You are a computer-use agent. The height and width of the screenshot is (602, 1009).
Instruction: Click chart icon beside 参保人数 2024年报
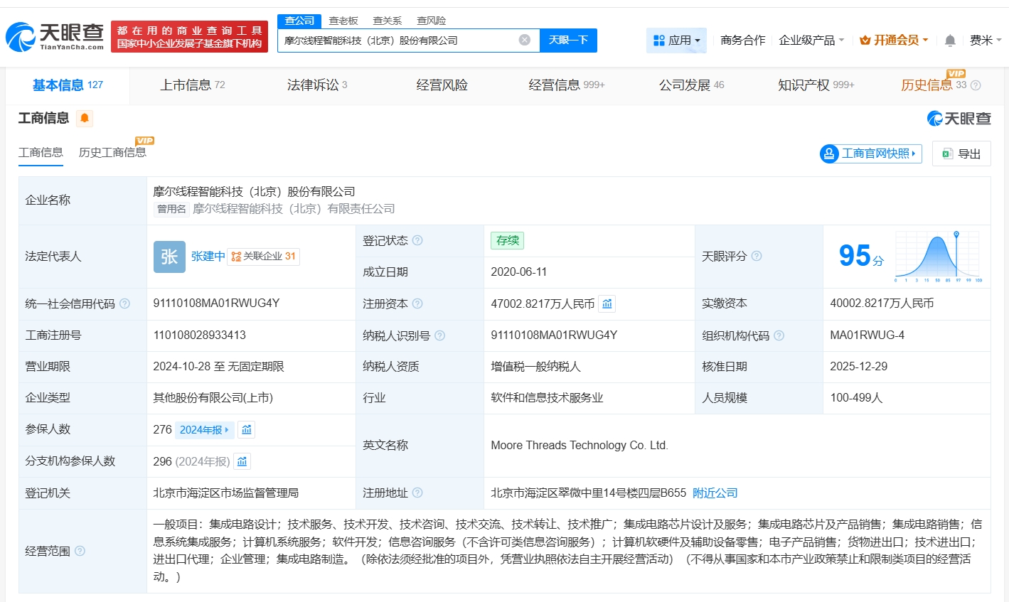click(246, 430)
